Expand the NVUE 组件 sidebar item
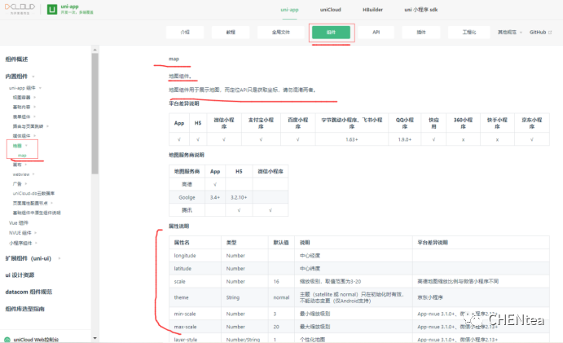563x343 pixels. coord(23,233)
